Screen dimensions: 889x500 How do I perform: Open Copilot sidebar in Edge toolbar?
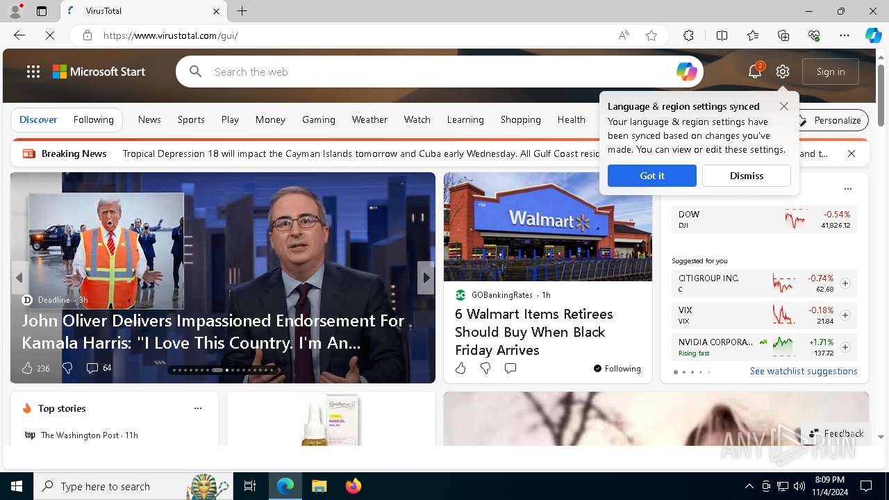coord(873,35)
